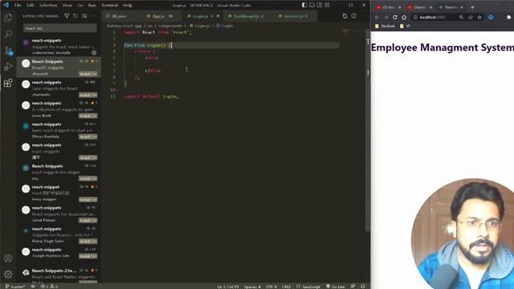
Task: Open Manage gear in activity bar
Action: pyautogui.click(x=8, y=274)
